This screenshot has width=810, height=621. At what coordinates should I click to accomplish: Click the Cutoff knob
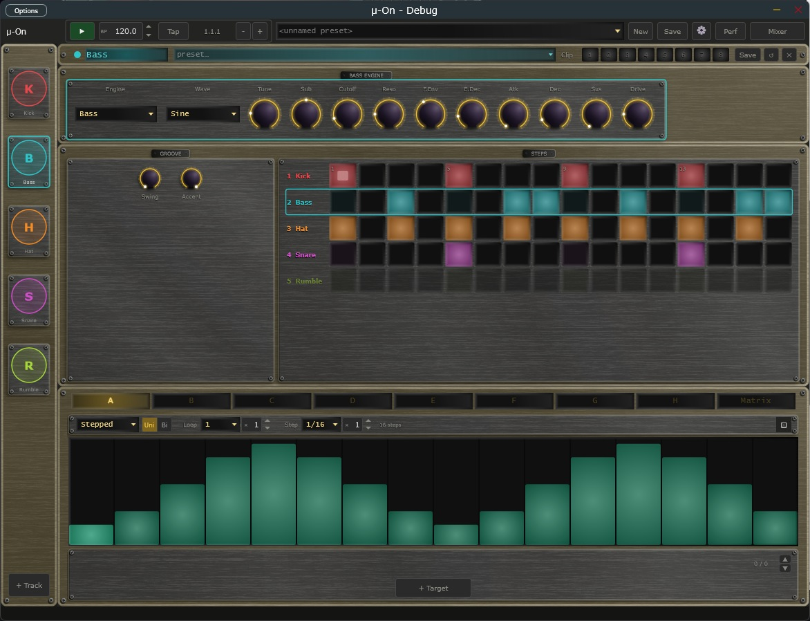347,113
